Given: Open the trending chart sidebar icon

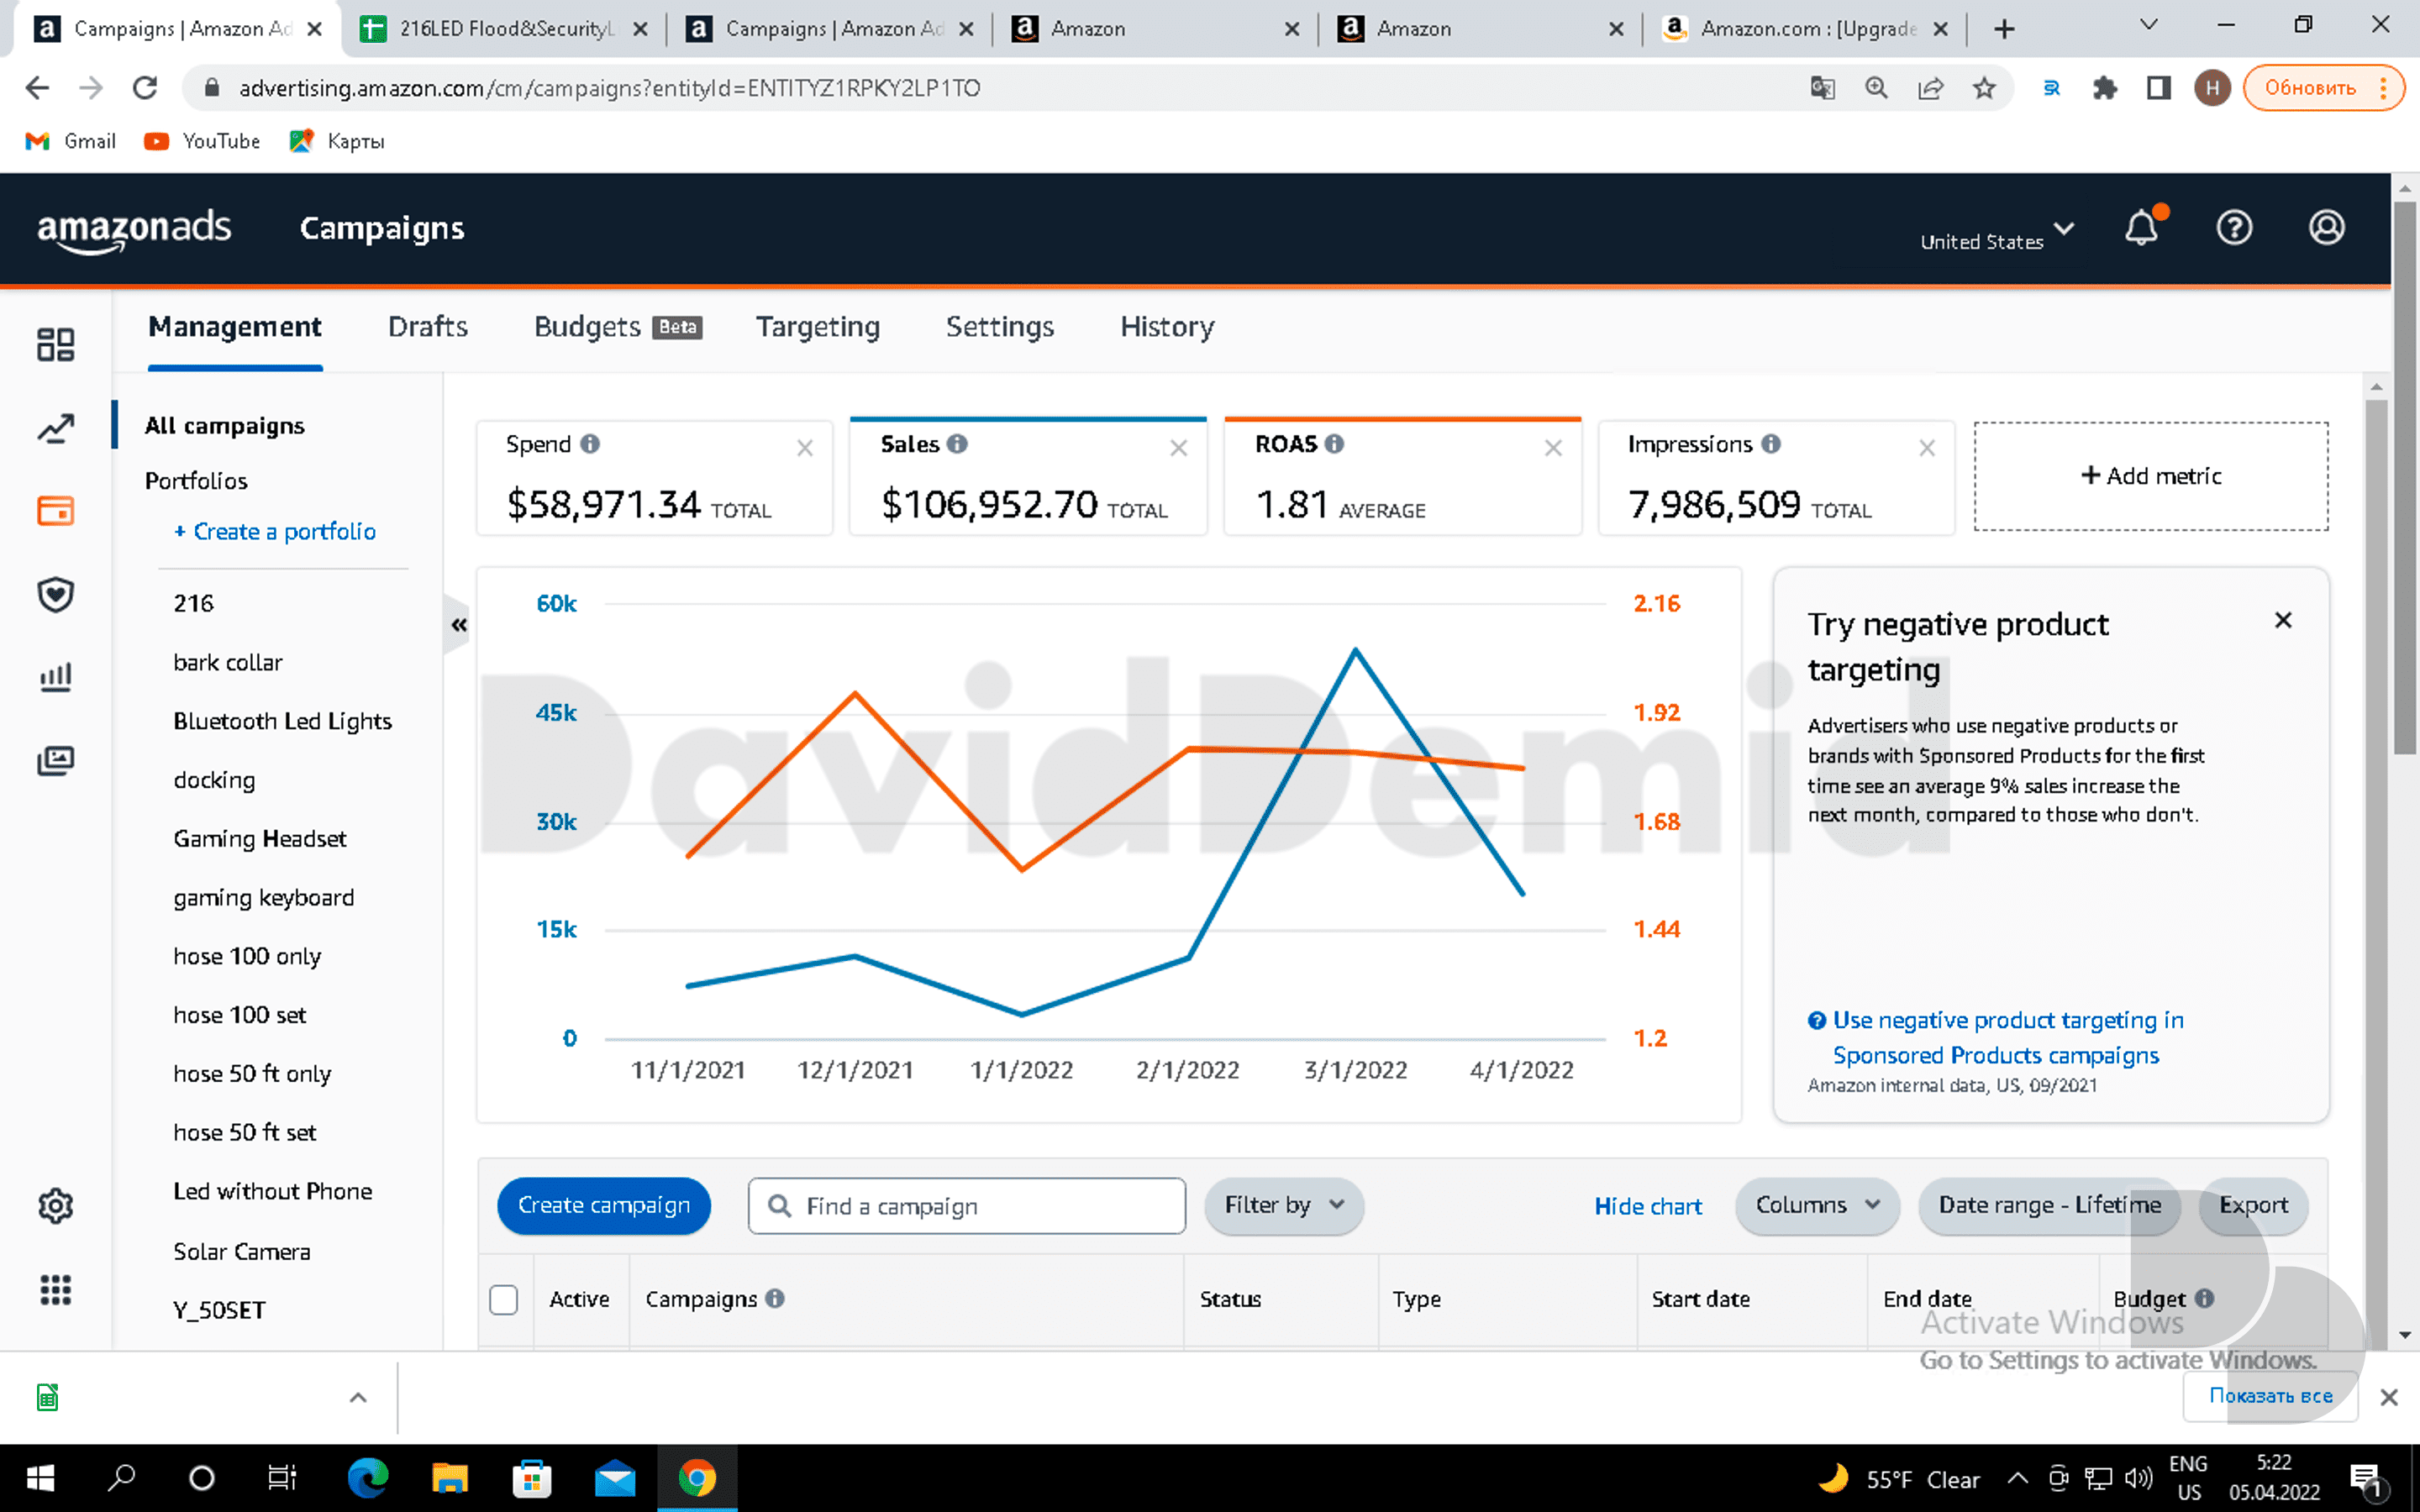Looking at the screenshot, I should pos(56,428).
